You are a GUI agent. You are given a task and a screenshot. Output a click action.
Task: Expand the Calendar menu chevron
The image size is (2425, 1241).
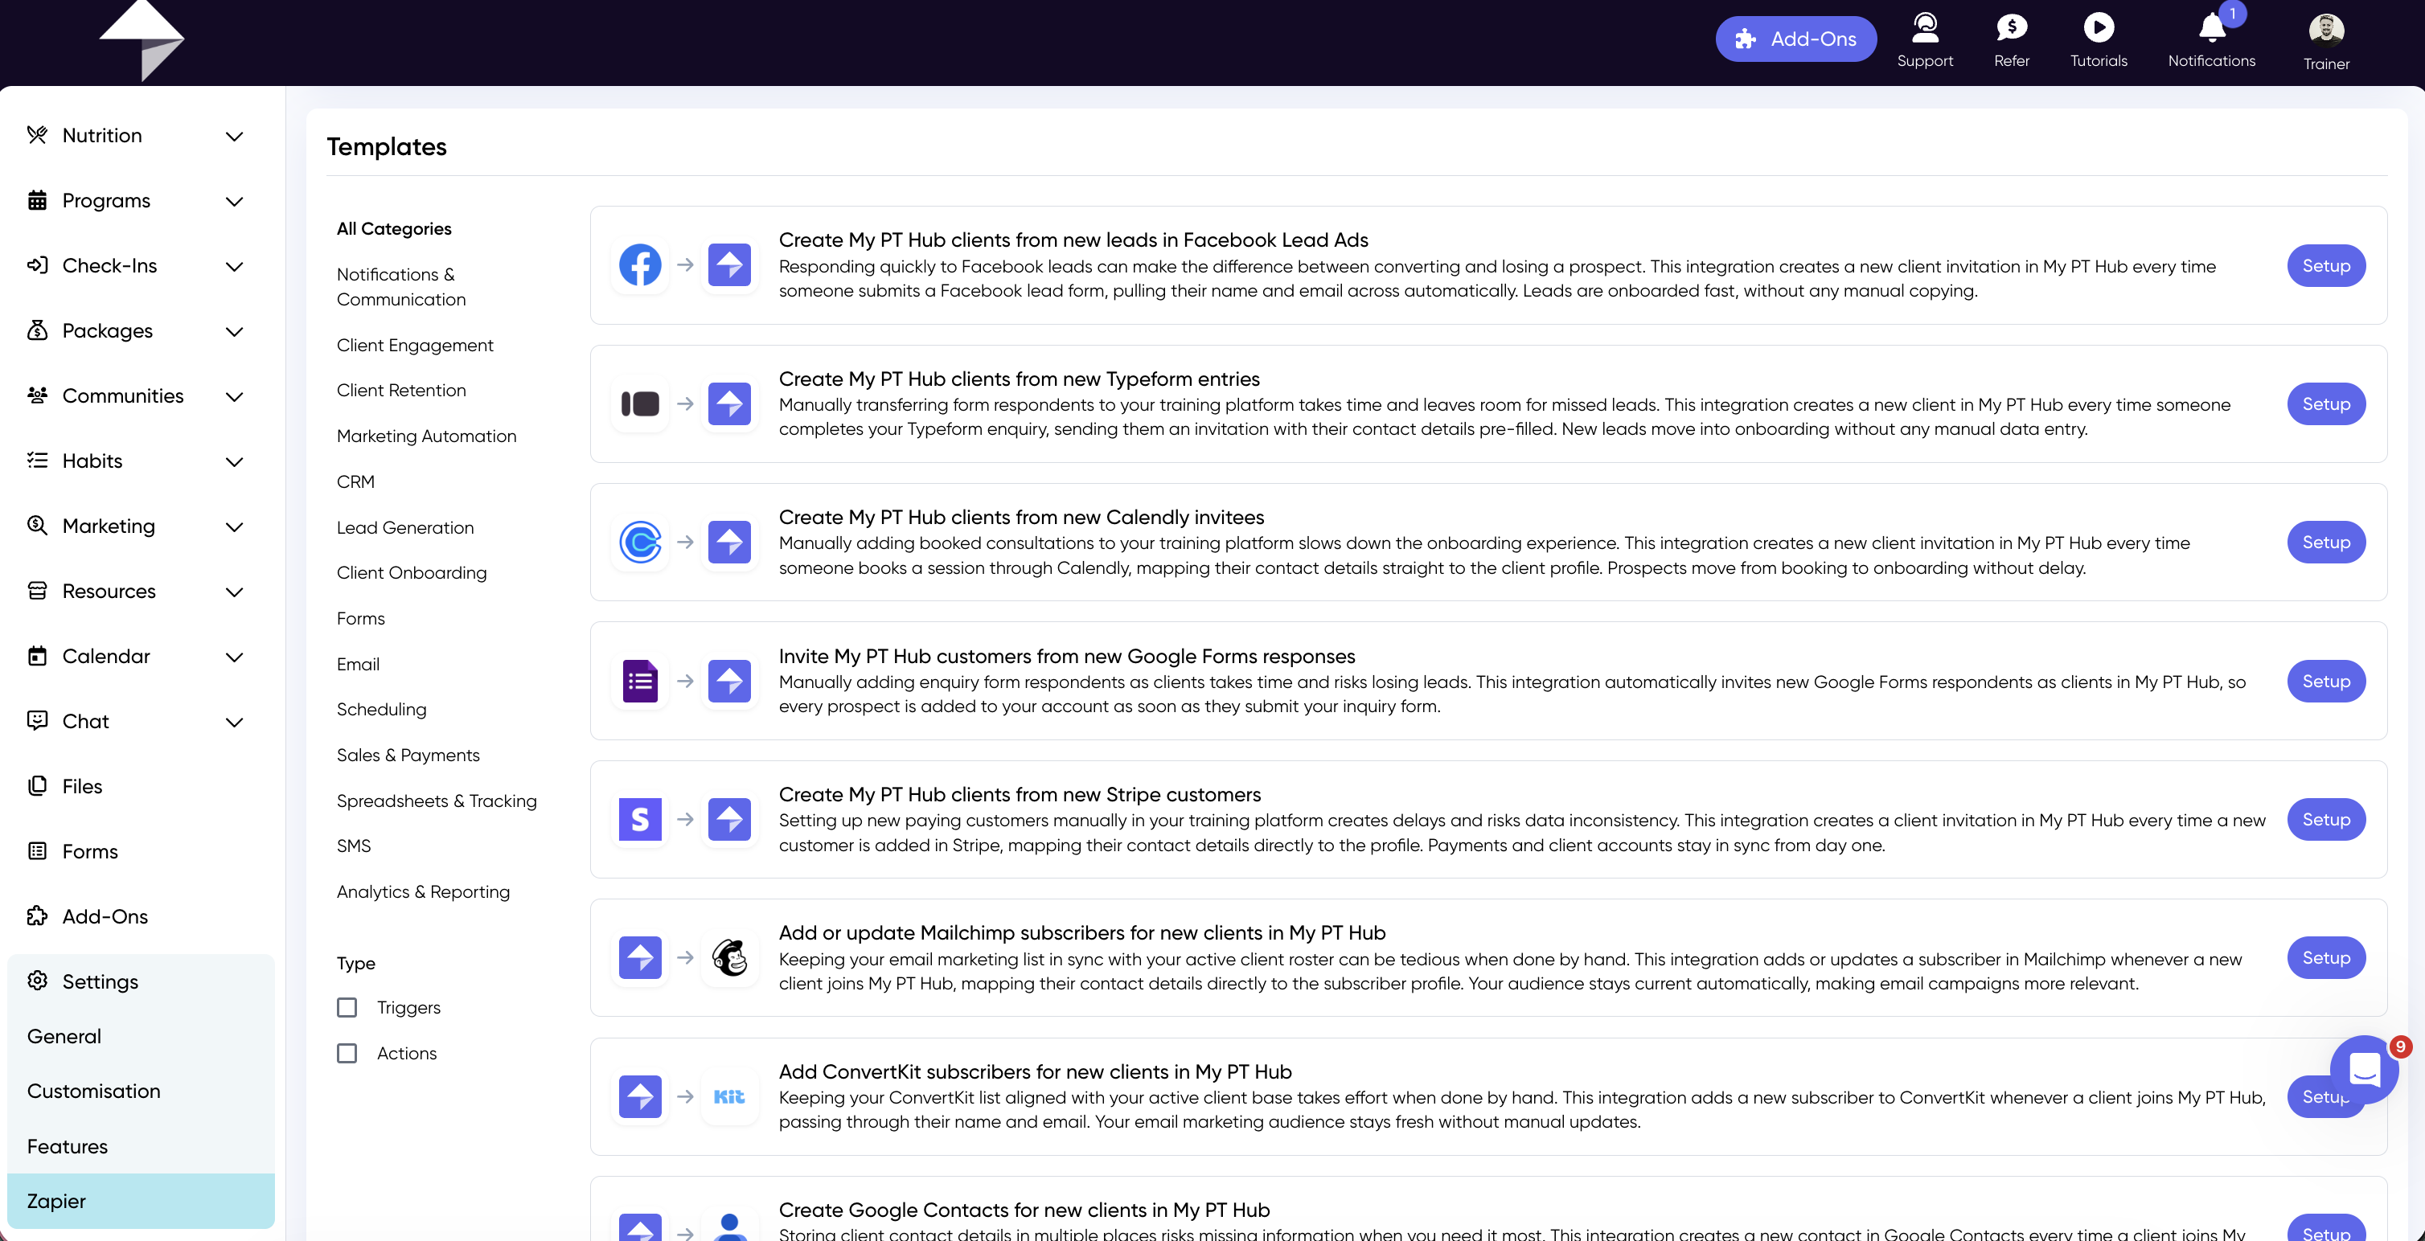pyautogui.click(x=235, y=657)
